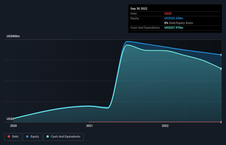
Task: Click the US$400m y-axis label
Action: [x=13, y=36]
